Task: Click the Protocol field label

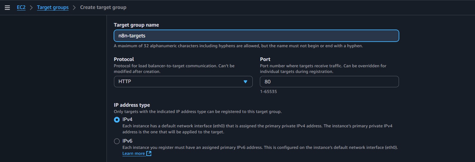Action: tap(124, 59)
